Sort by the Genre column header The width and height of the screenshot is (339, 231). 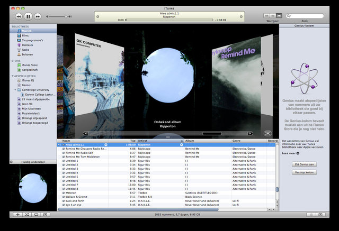(x=249, y=141)
